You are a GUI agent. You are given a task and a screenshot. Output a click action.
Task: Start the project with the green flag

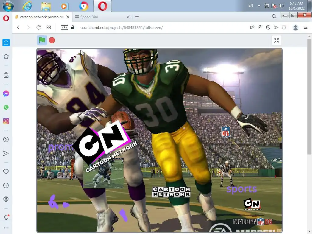(x=42, y=40)
